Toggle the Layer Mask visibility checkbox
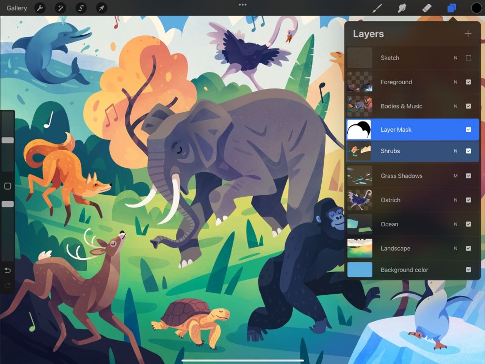Image resolution: width=485 pixels, height=364 pixels. 468,130
